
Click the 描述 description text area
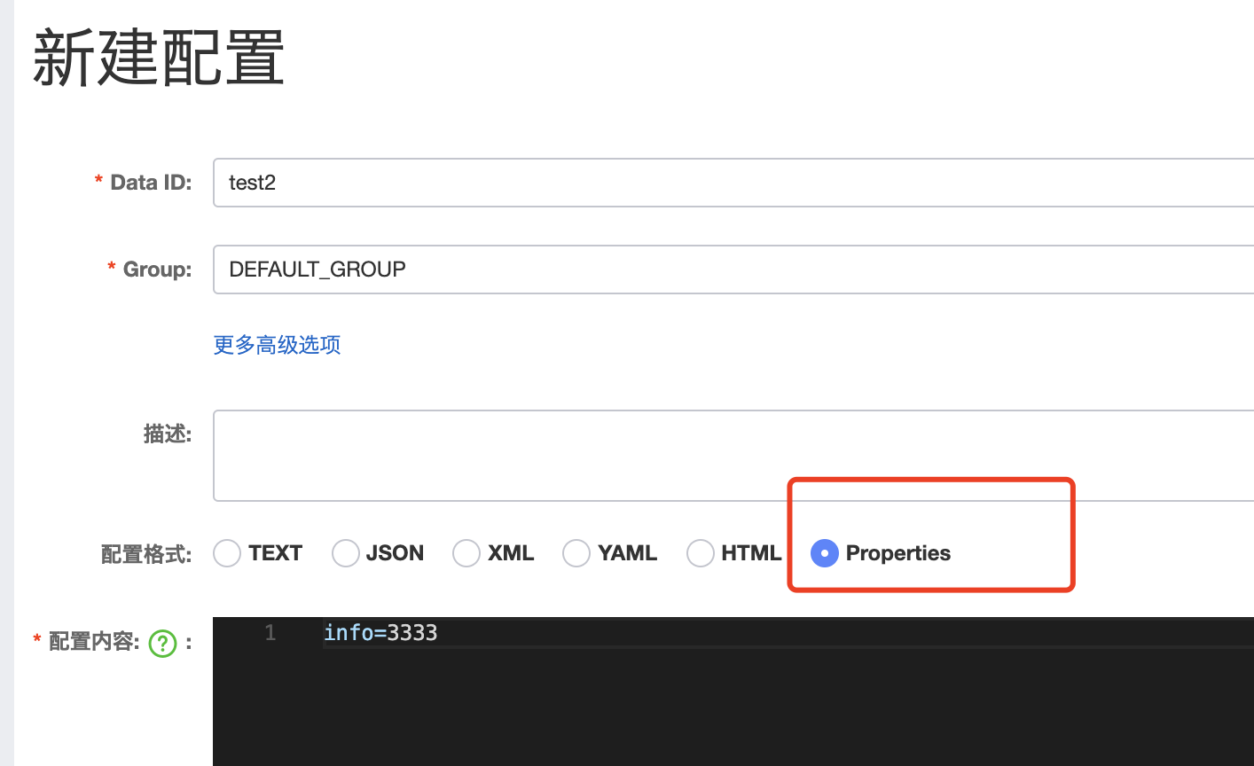pos(733,456)
